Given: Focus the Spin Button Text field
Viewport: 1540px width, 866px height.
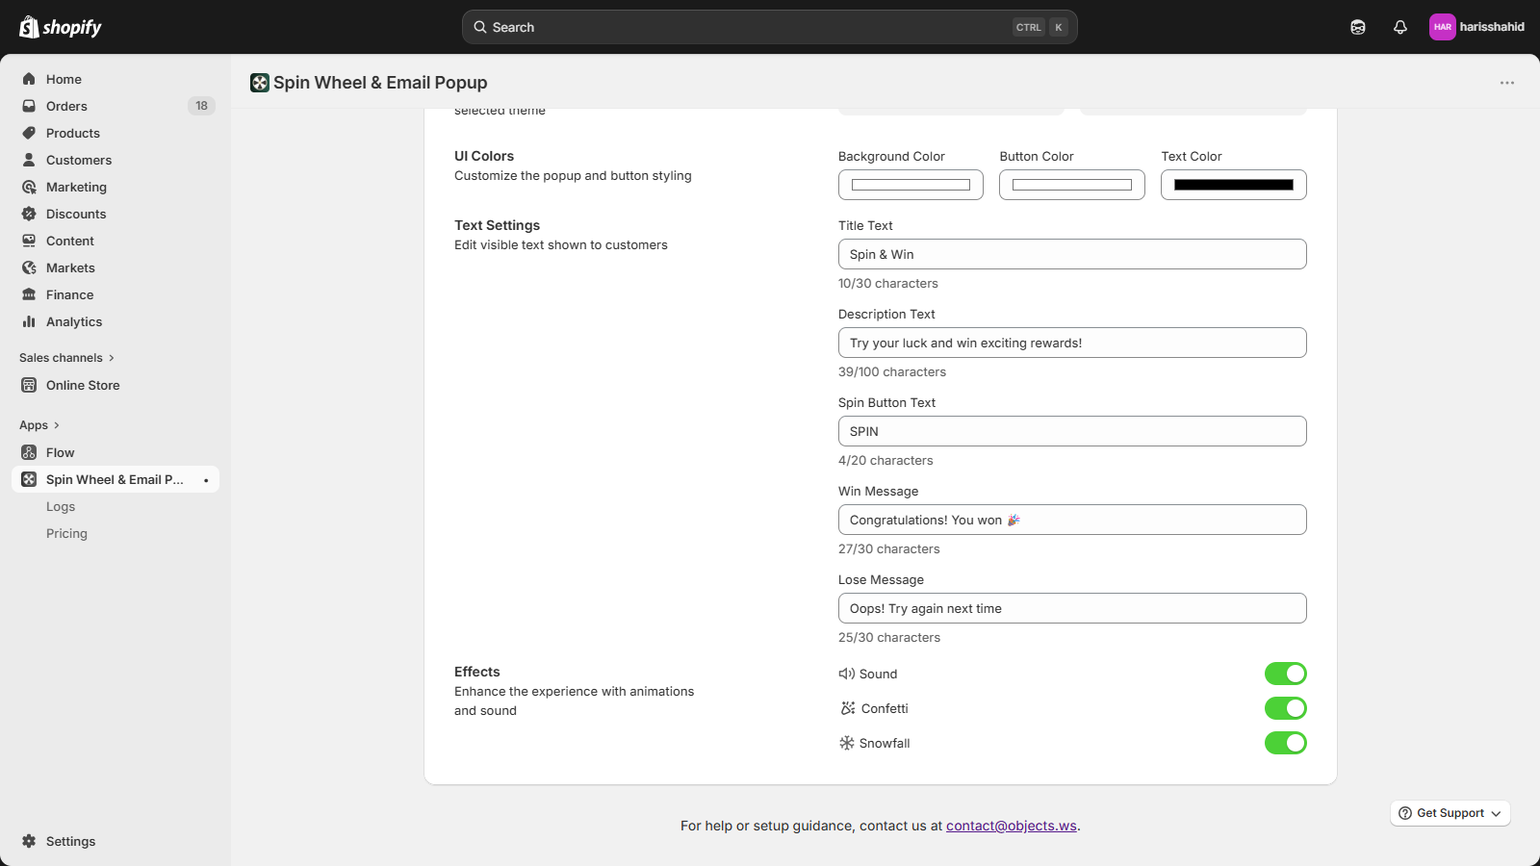Looking at the screenshot, I should pyautogui.click(x=1072, y=431).
